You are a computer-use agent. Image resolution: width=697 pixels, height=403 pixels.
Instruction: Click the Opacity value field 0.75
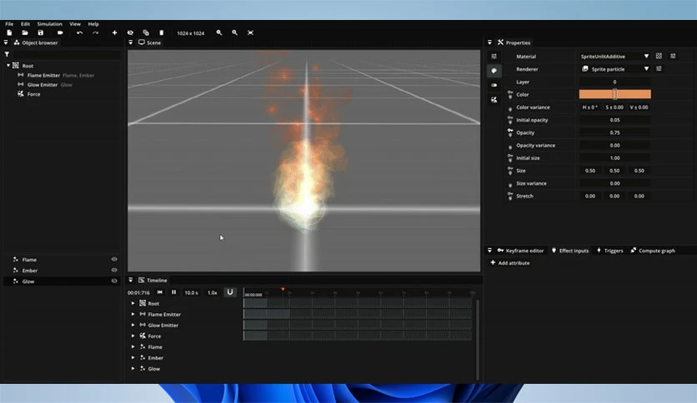coord(614,132)
